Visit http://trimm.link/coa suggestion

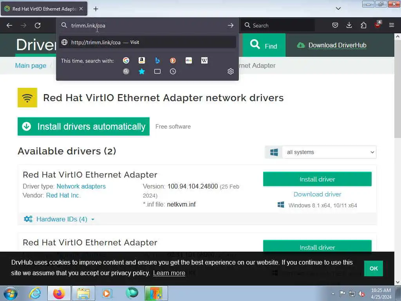147,42
